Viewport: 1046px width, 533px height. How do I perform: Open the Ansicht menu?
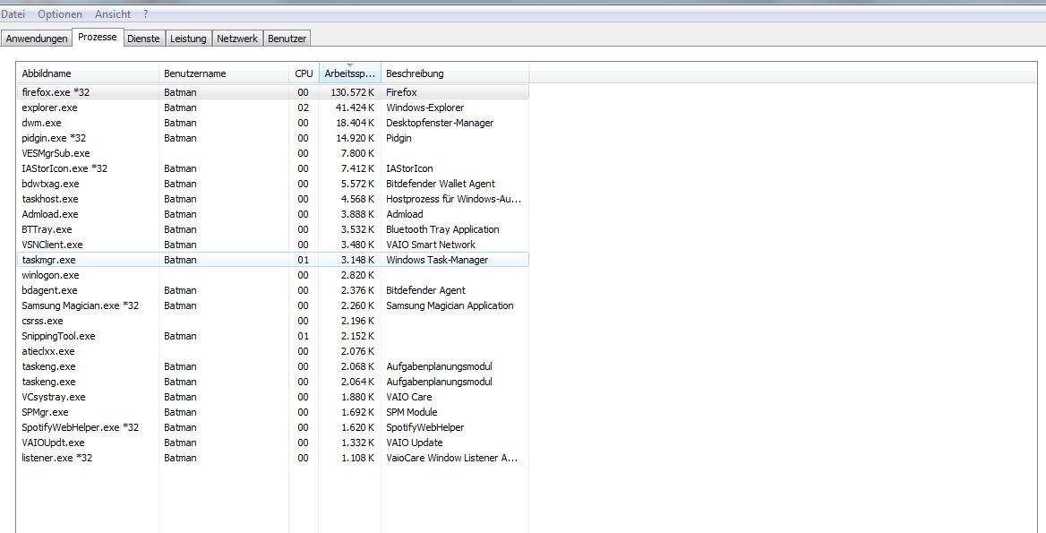pyautogui.click(x=112, y=14)
